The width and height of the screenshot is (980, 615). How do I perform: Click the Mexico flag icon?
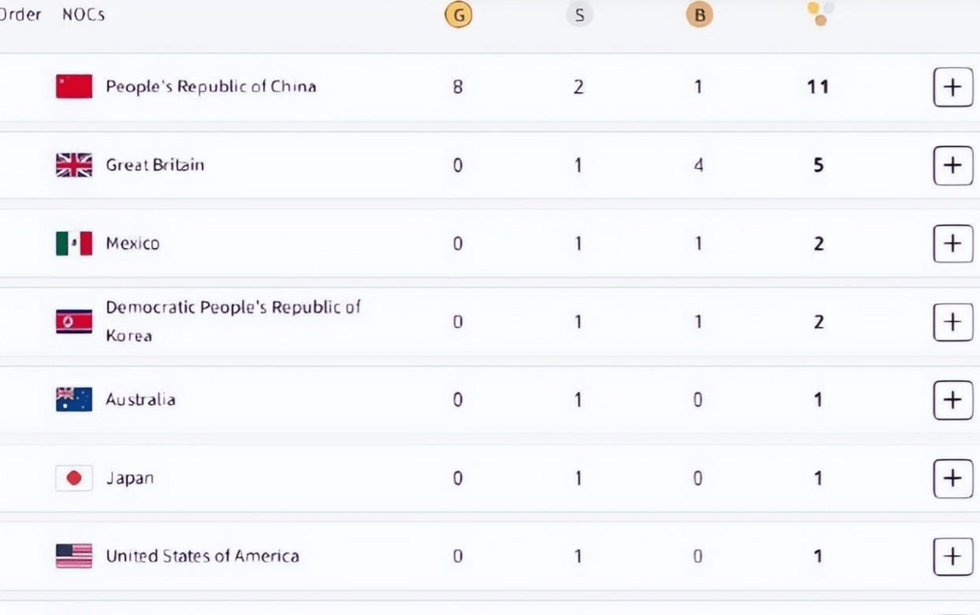74,243
